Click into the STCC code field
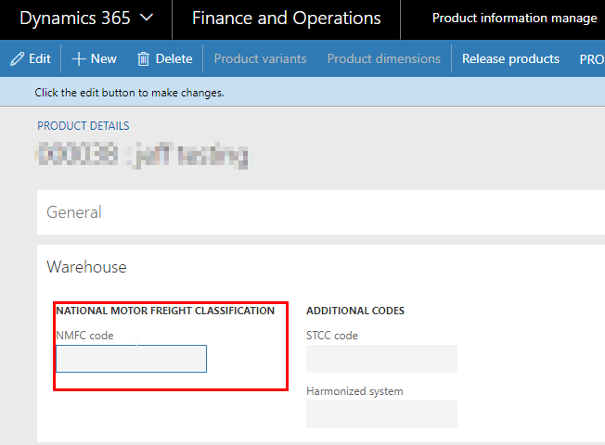605x445 pixels. tap(381, 359)
